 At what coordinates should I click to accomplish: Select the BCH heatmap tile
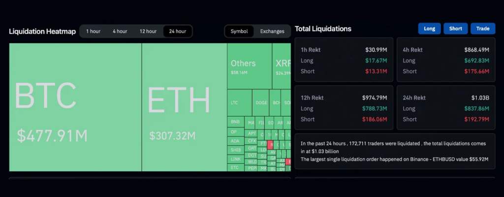coord(275,103)
